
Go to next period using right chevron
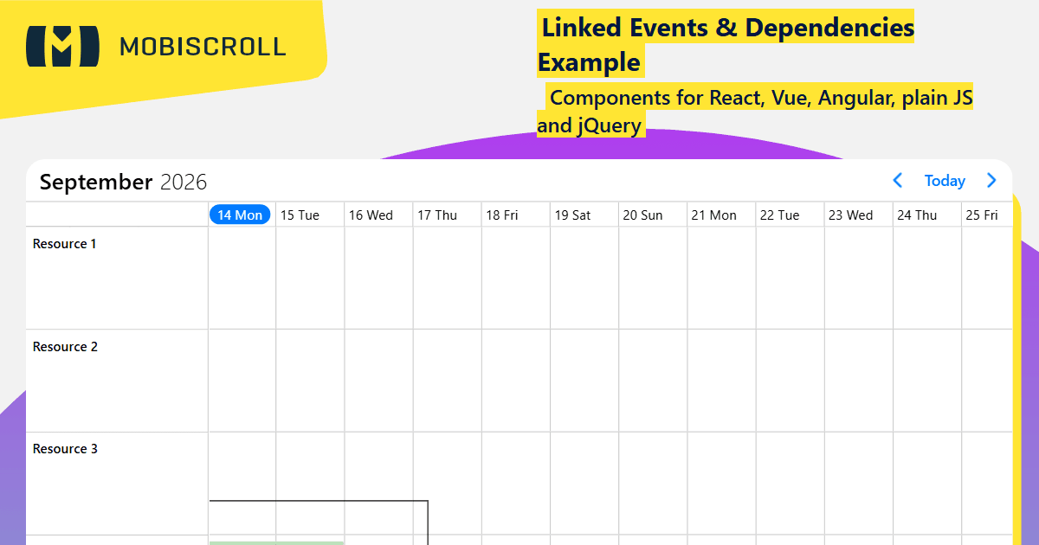(x=992, y=181)
